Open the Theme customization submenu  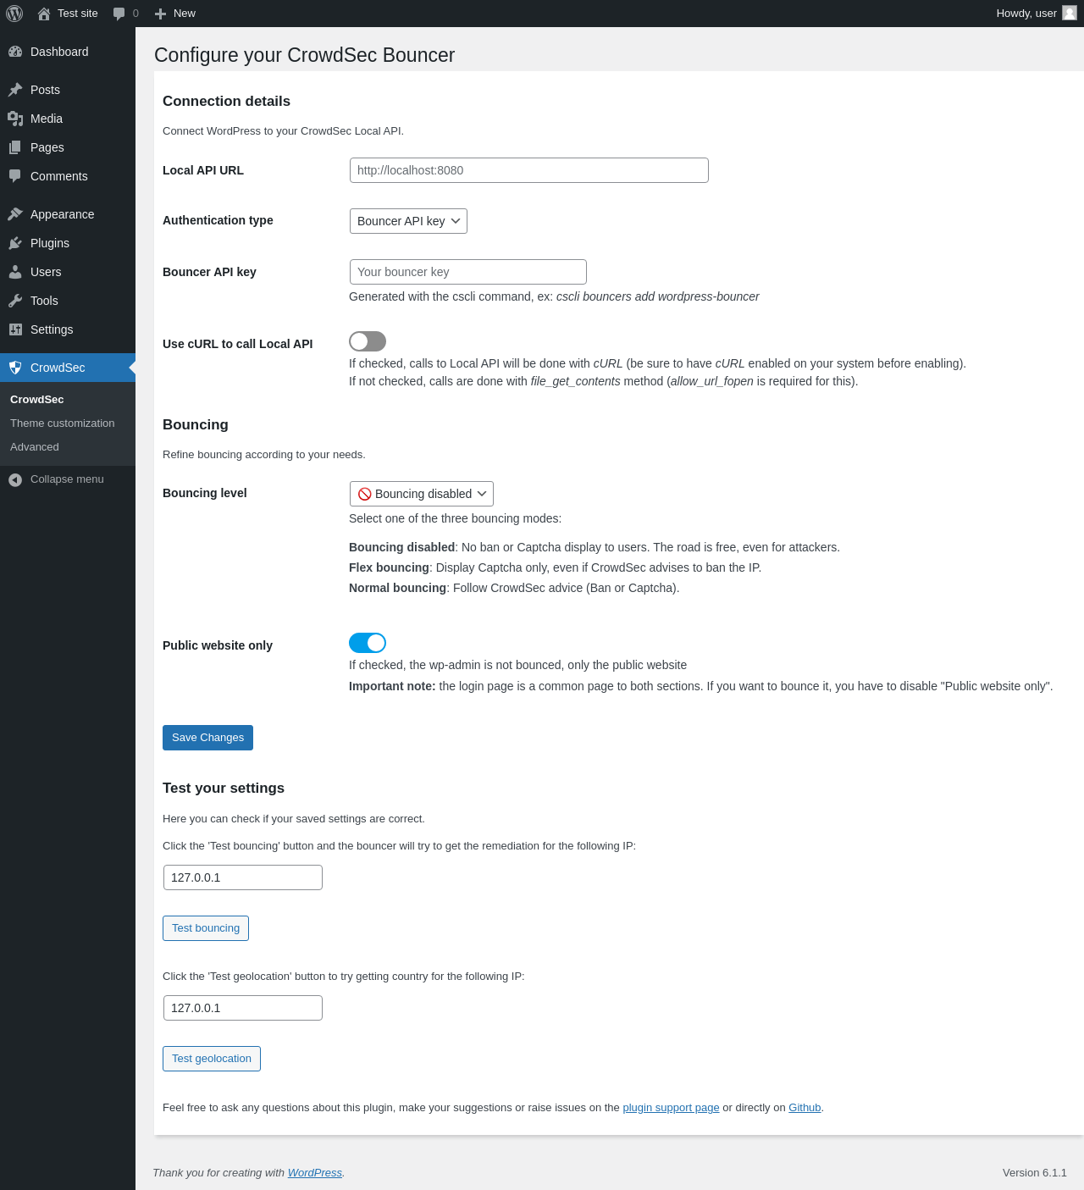[63, 423]
